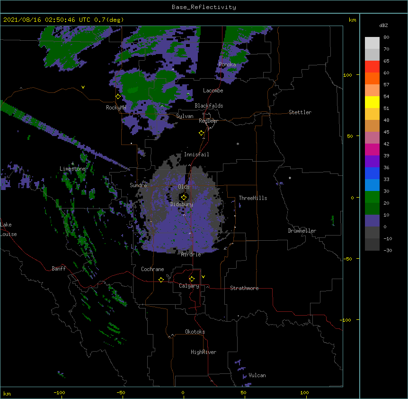Click the Base_Reflectivity title text
408x399 pixels.
(204, 7)
